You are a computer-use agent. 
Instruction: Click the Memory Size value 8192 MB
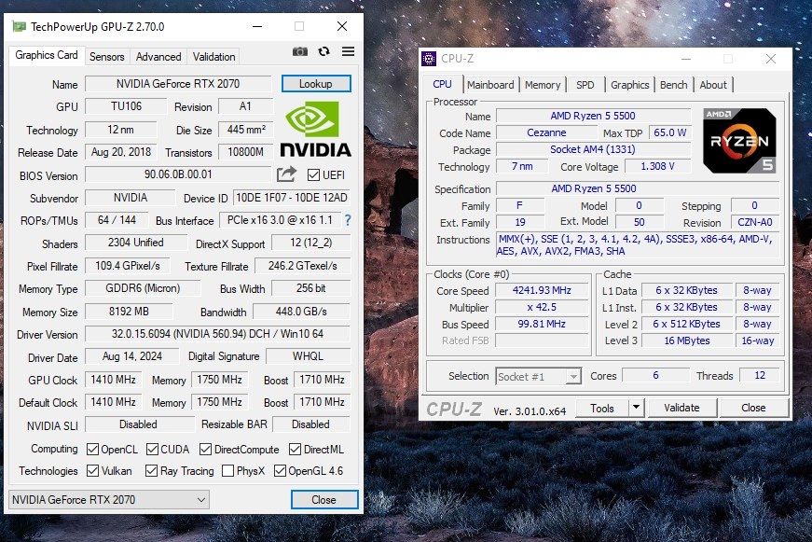(129, 312)
